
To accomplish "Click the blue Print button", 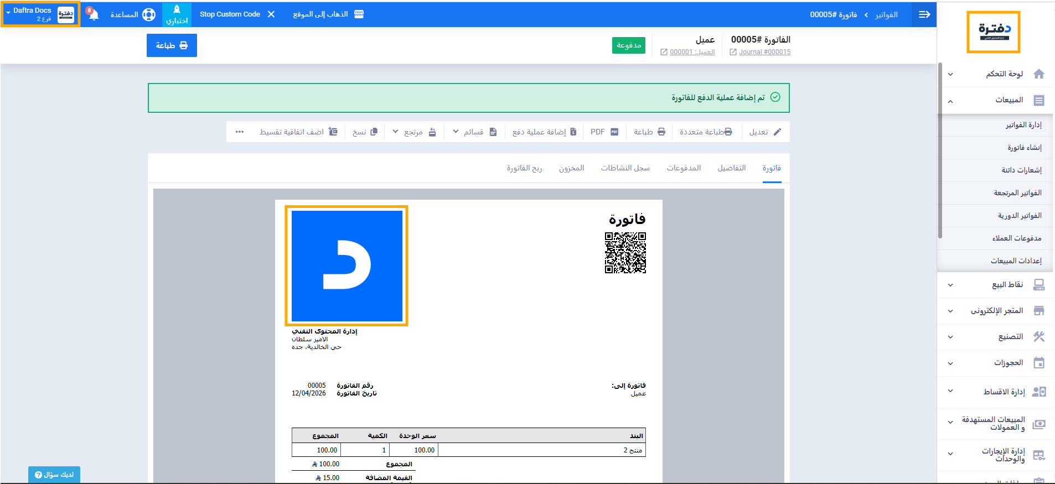I will [x=172, y=45].
